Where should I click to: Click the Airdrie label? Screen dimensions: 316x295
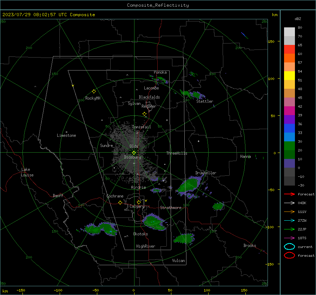coord(138,187)
